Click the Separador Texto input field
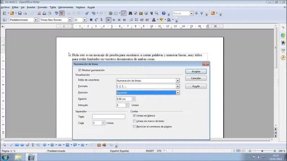The image size is (287, 161). coord(109,116)
